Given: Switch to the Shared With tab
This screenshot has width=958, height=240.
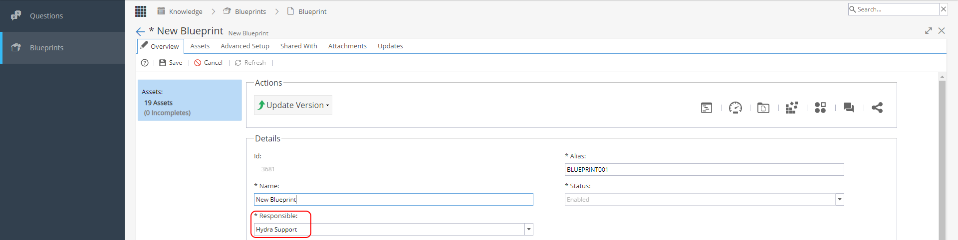Looking at the screenshot, I should [299, 46].
